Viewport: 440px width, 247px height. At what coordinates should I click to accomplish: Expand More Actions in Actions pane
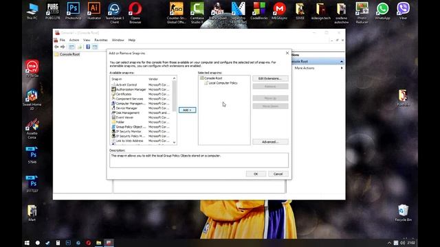[318, 68]
